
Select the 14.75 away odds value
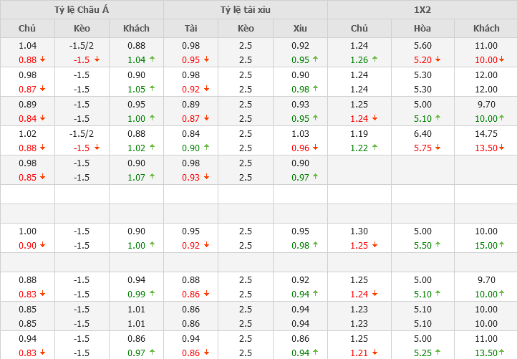tap(487, 133)
